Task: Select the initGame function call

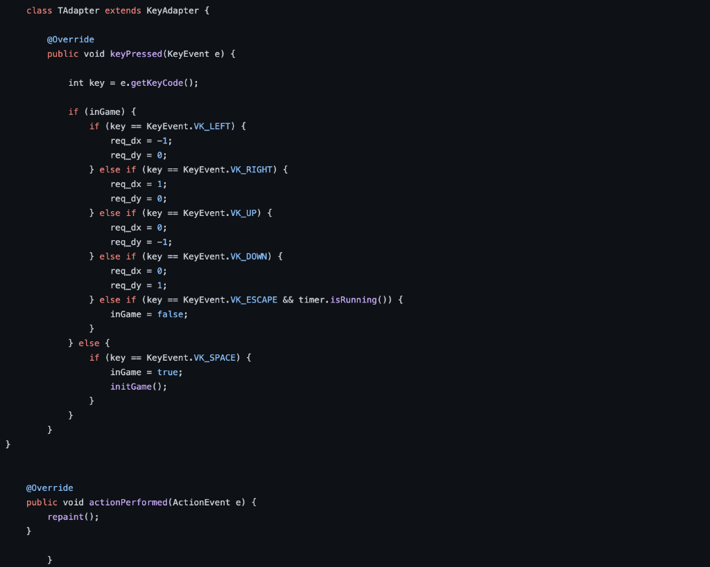Action: 130,386
